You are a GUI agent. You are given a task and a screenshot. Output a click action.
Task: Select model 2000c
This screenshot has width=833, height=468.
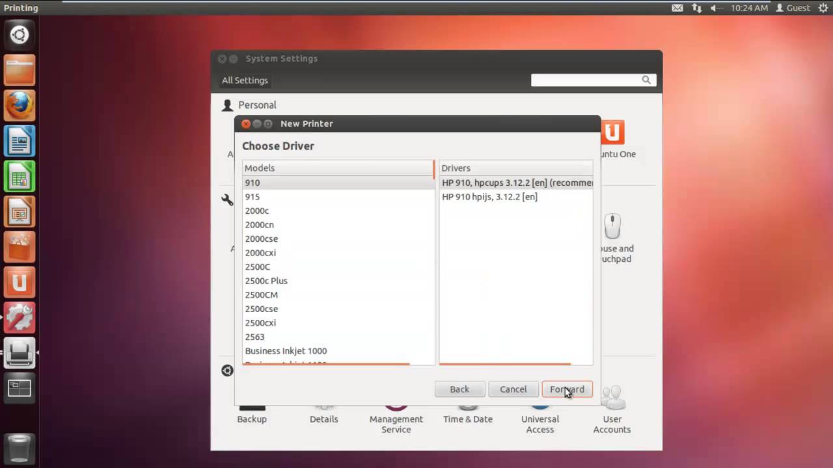[x=338, y=211]
